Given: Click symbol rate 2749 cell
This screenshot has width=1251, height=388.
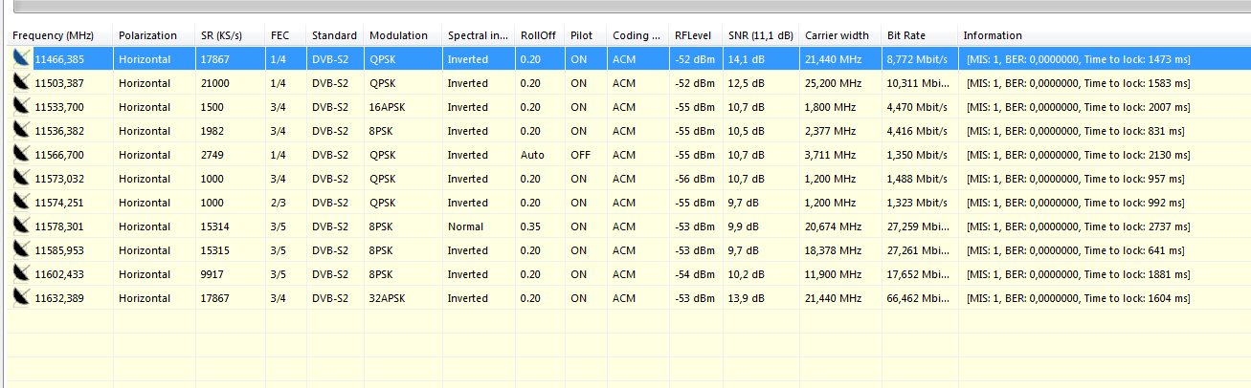Looking at the screenshot, I should [x=212, y=155].
